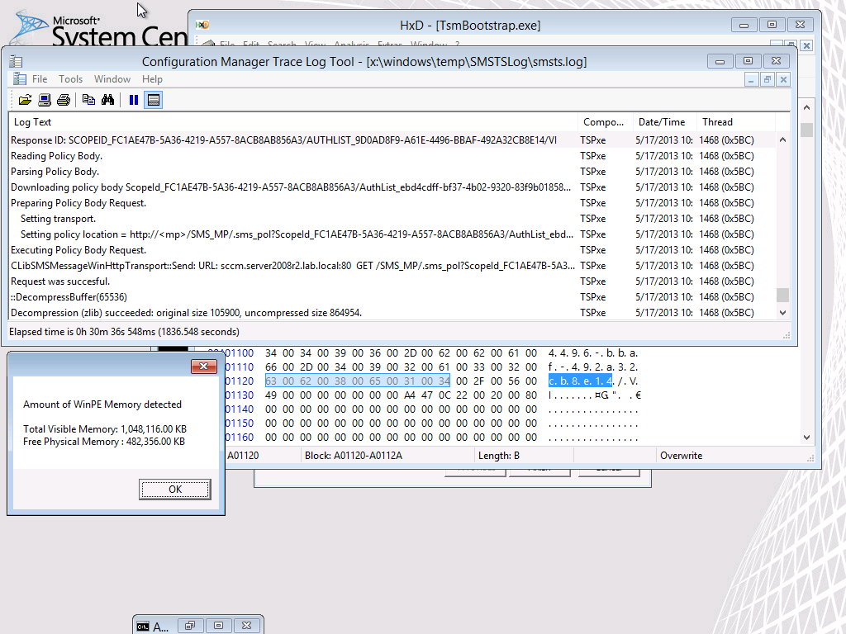The height and width of the screenshot is (634, 846).
Task: Open Find with the binoculars icon
Action: [x=108, y=100]
